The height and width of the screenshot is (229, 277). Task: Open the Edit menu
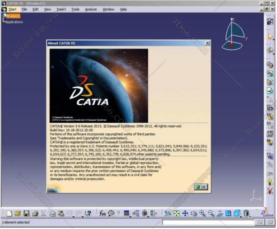(35, 10)
